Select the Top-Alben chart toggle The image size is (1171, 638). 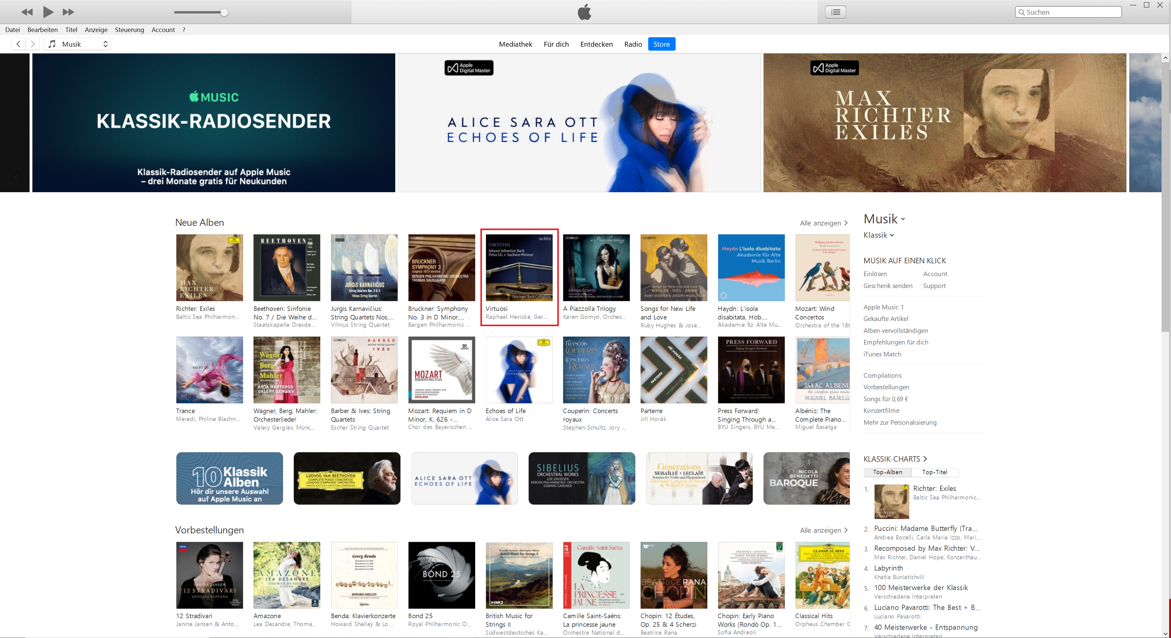click(x=887, y=472)
